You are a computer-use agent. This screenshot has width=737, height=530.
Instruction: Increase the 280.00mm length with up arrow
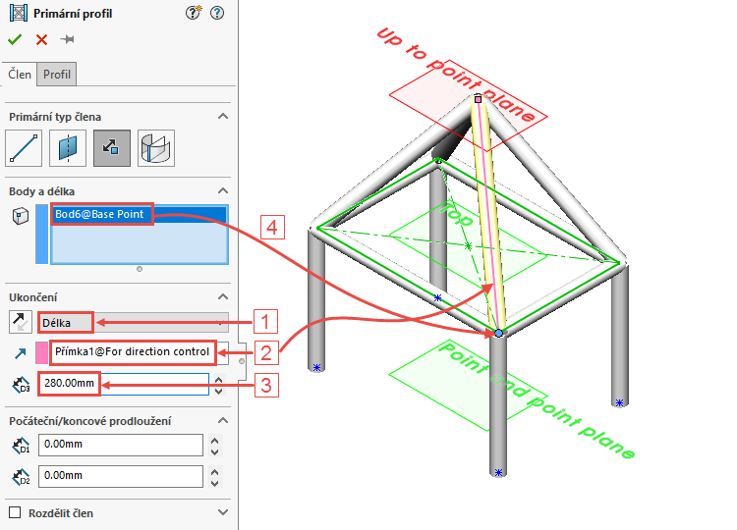218,379
